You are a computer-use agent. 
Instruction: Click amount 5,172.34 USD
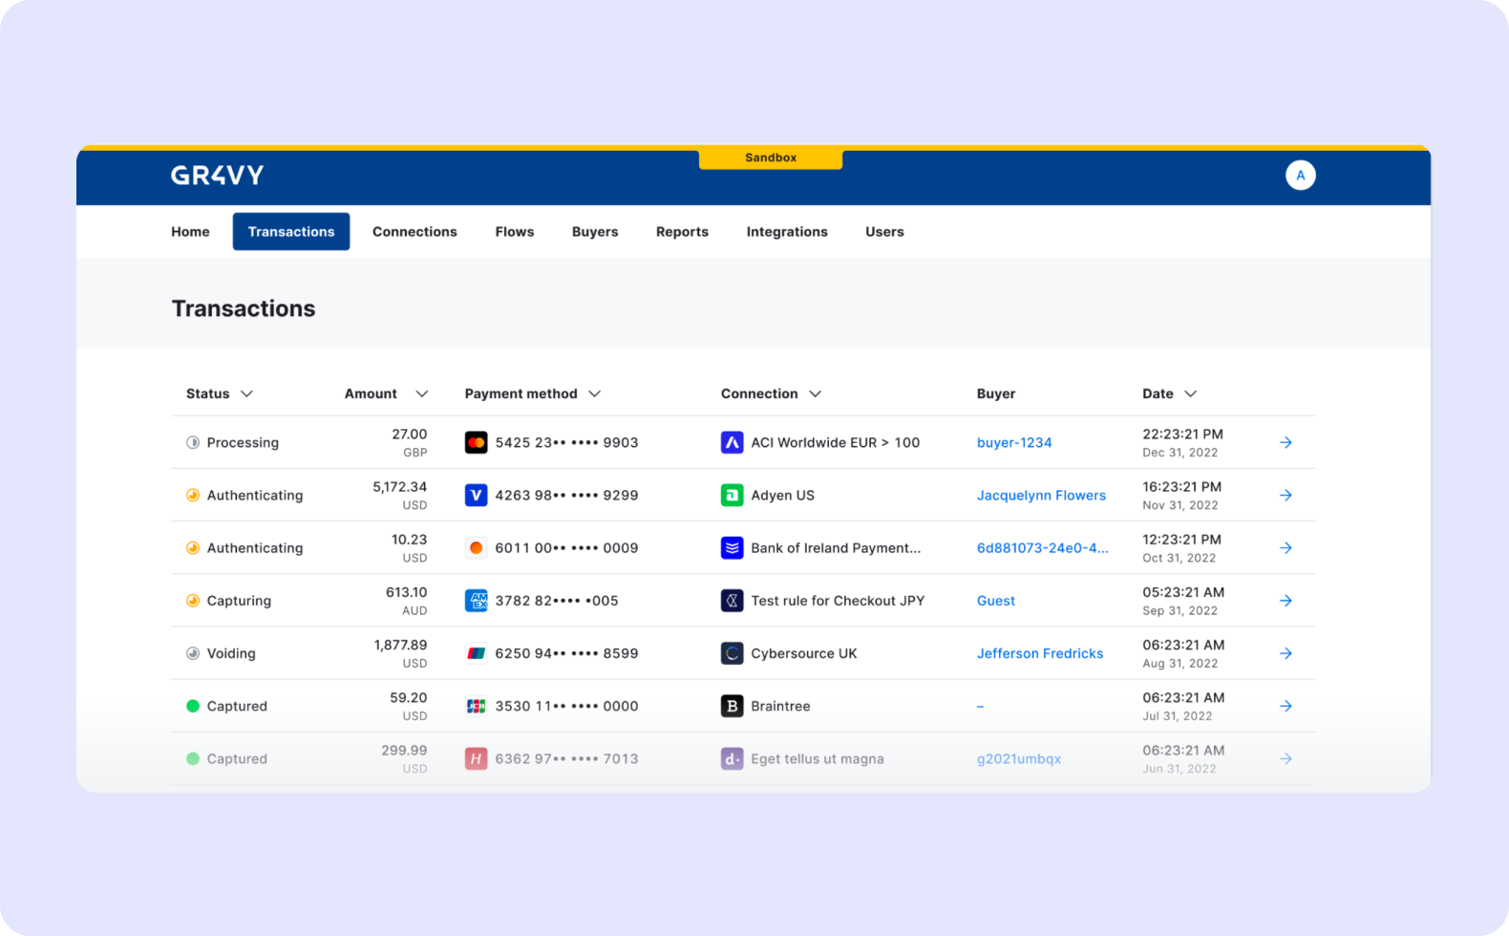(399, 495)
